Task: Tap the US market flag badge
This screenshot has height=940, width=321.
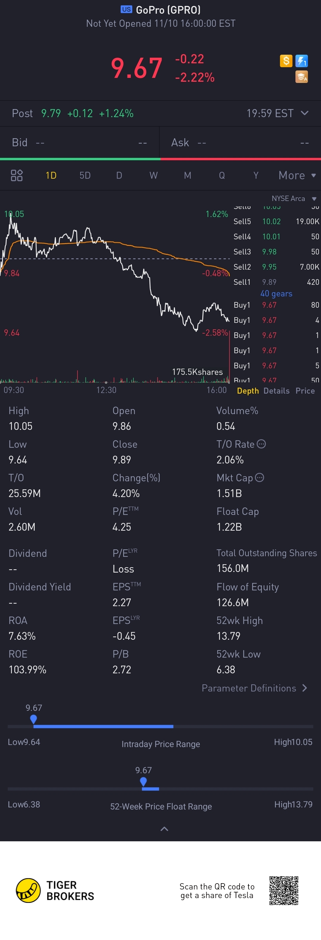Action: pyautogui.click(x=126, y=10)
